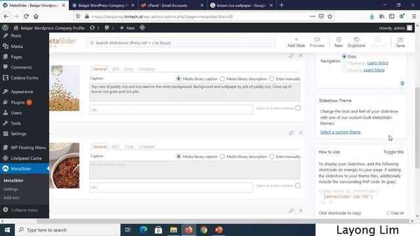
Task: Click the Search slideshows field
Action: [180, 43]
